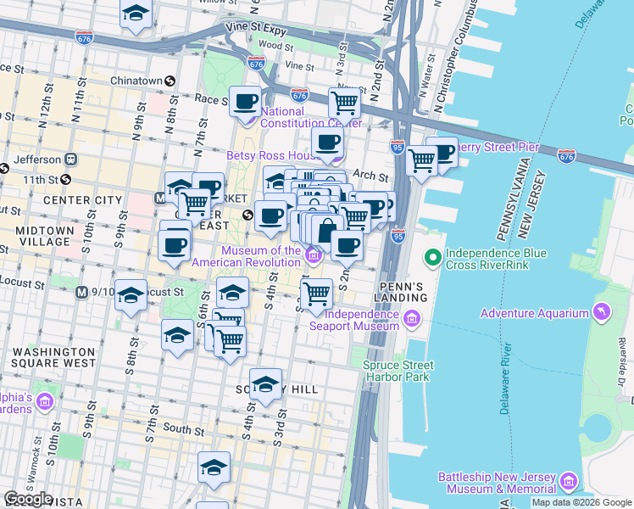634x509 pixels.
Task: Open the shopping cart marker by N 3rd St
Action: [x=344, y=104]
